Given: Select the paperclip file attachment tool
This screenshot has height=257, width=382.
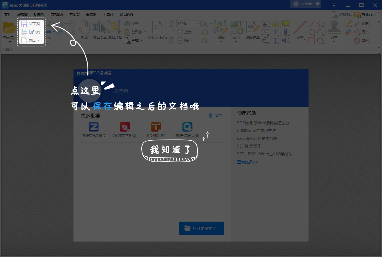Looking at the screenshot, I should click(x=286, y=32).
